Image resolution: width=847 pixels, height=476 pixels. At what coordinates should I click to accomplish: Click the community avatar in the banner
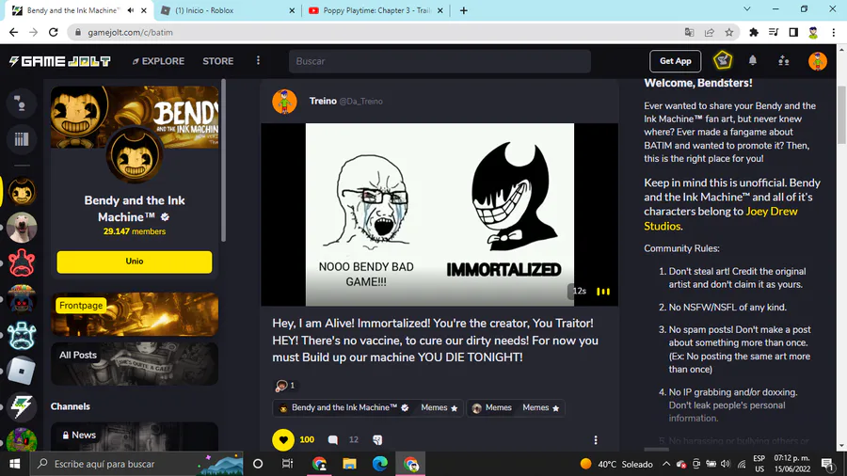pos(135,156)
